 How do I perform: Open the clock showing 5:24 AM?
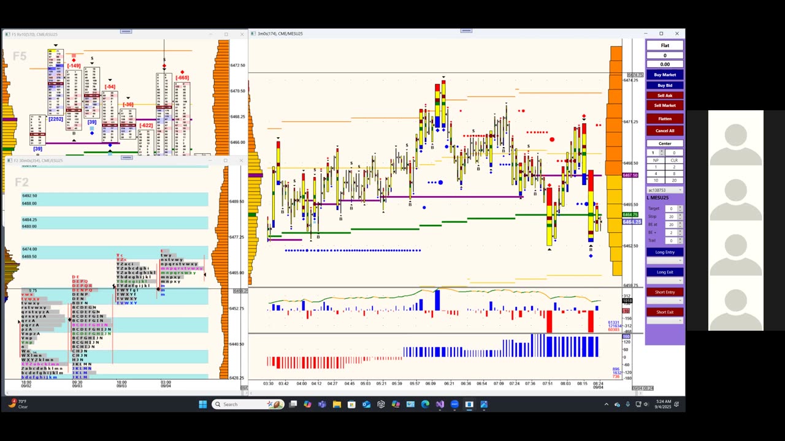(664, 404)
